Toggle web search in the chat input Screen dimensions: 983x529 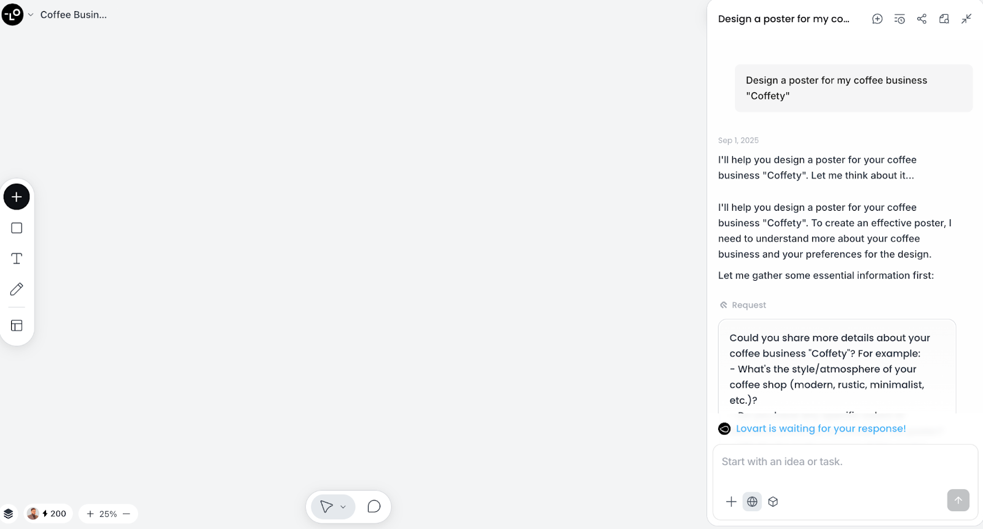click(x=752, y=501)
